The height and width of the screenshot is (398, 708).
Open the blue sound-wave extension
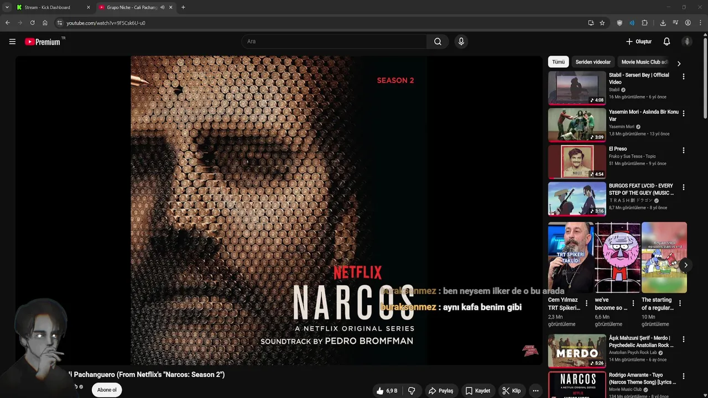[632, 23]
